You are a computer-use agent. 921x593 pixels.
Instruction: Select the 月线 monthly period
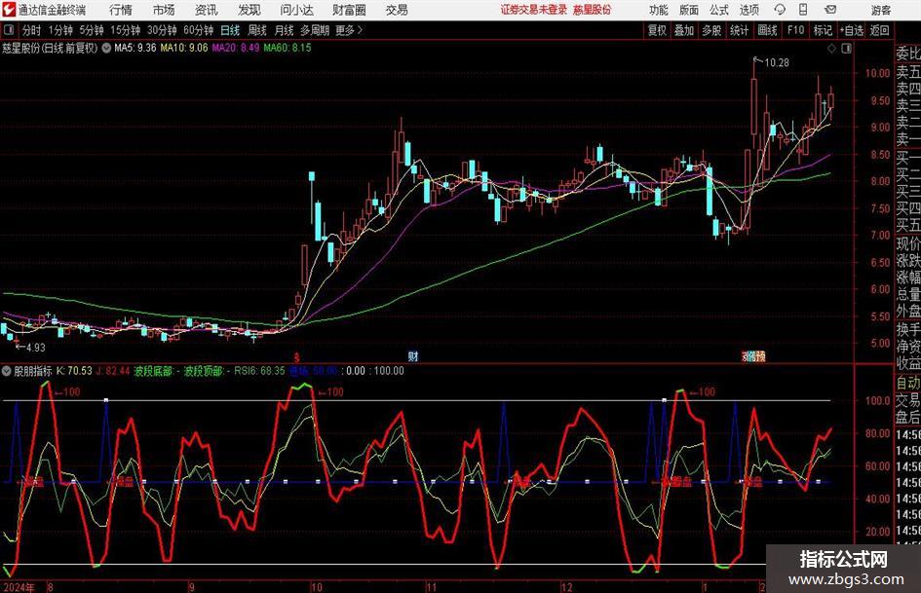tap(284, 30)
